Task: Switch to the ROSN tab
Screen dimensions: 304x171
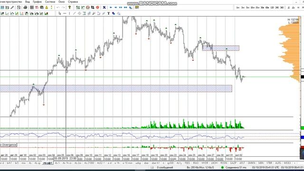Action: tap(224, 163)
